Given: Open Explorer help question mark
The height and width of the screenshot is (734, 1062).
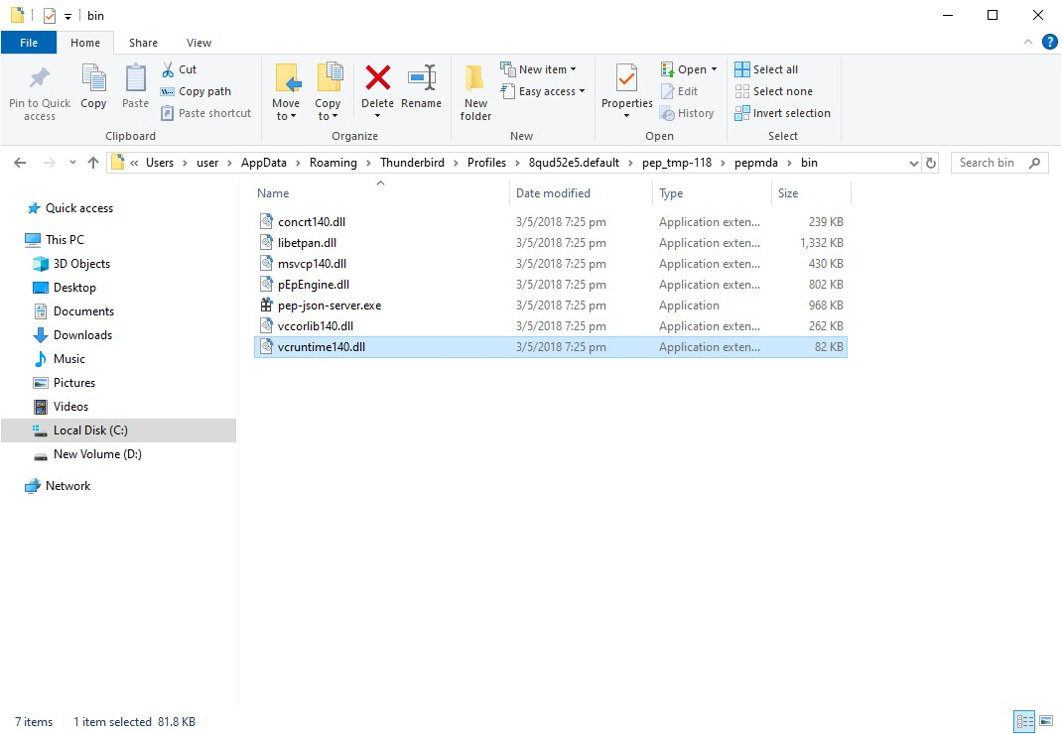Looking at the screenshot, I should coord(1049,43).
